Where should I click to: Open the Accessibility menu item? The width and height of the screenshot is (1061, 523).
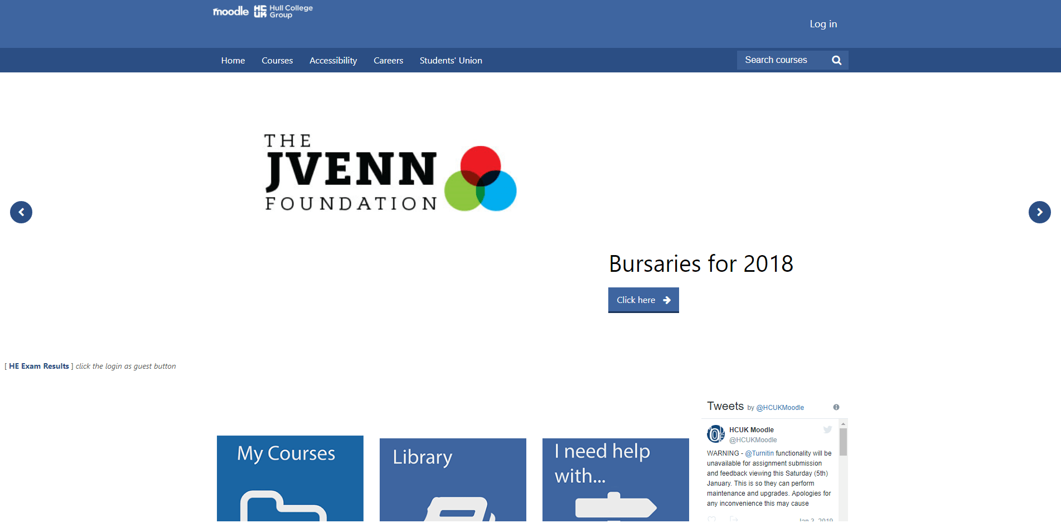click(333, 61)
